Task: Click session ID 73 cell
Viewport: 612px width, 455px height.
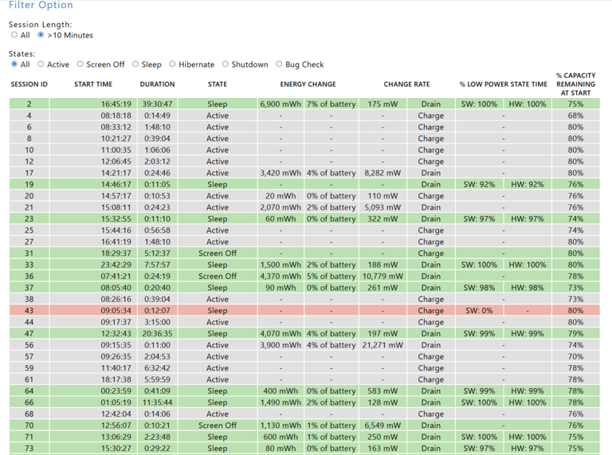Action: click(x=29, y=448)
